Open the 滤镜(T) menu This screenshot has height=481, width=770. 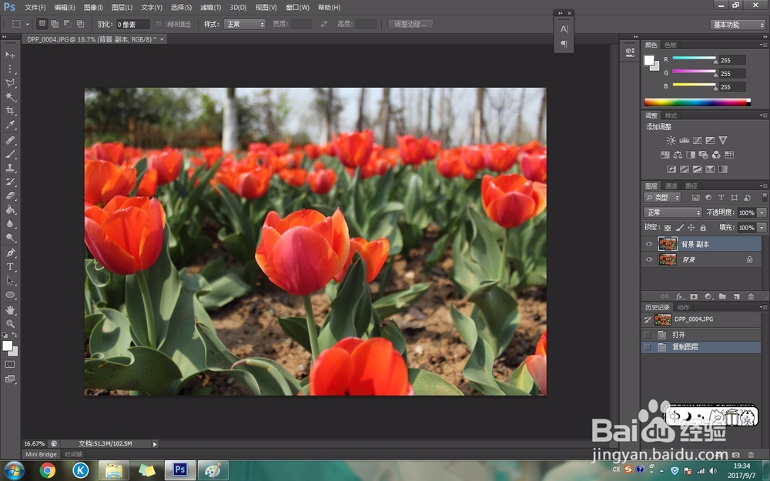click(211, 8)
